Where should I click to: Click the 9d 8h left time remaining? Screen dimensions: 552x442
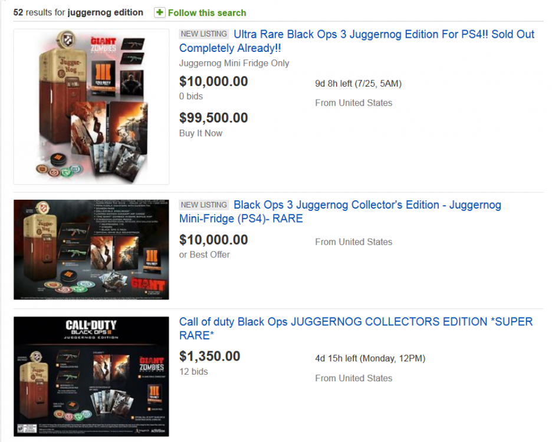pos(358,84)
